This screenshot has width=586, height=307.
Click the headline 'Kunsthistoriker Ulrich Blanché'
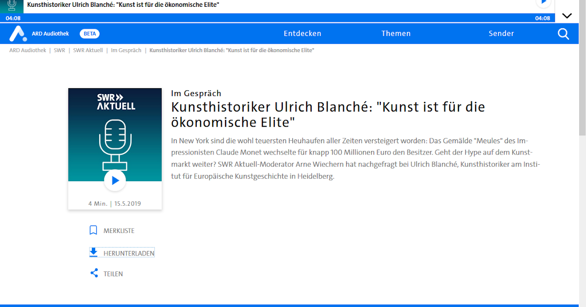(328, 114)
